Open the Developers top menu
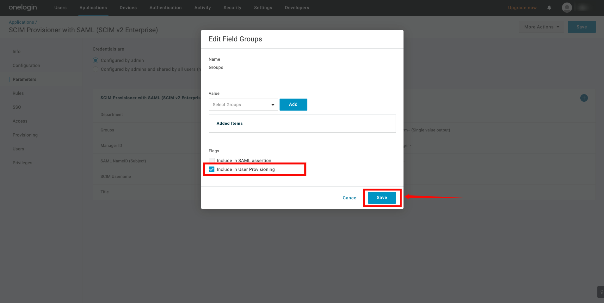The image size is (604, 303). tap(297, 8)
